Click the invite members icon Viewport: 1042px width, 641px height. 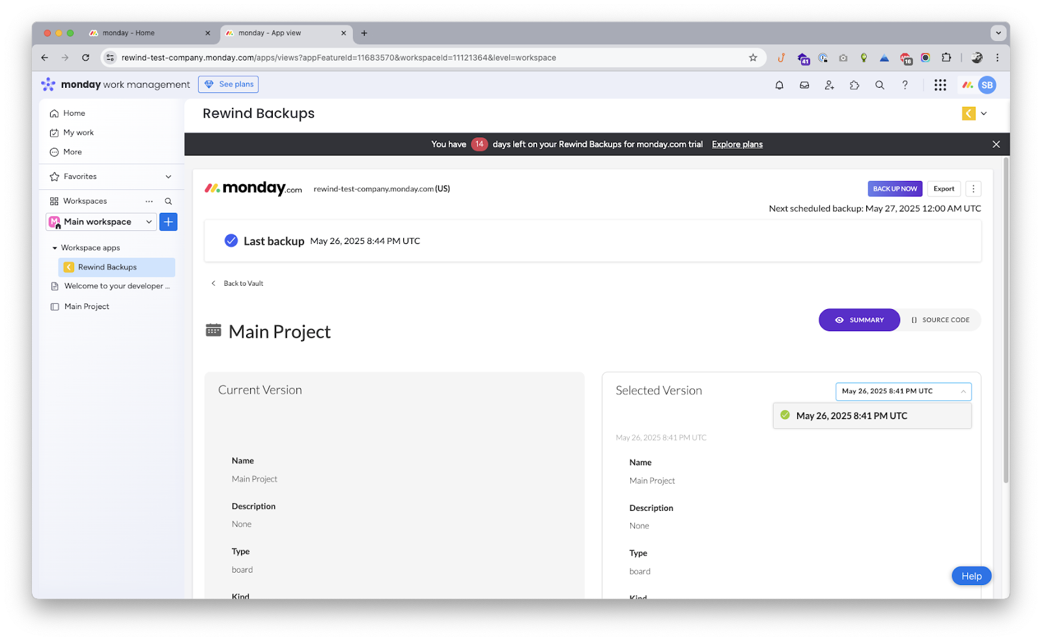829,85
